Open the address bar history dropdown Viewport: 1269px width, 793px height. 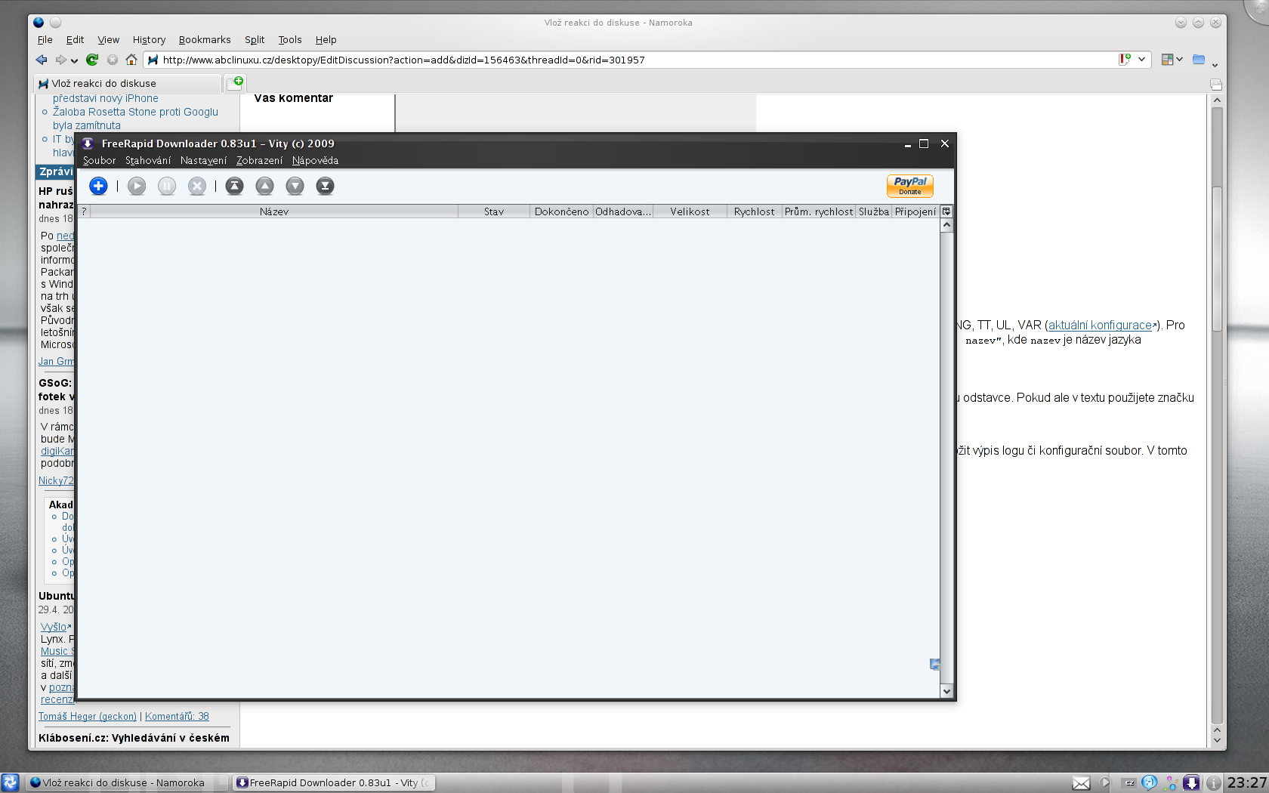click(1142, 60)
